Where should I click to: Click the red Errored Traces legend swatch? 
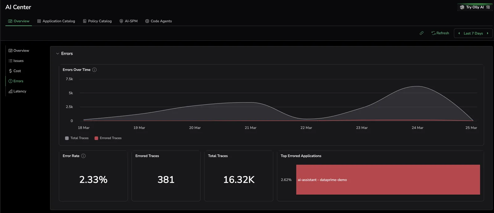click(x=96, y=138)
